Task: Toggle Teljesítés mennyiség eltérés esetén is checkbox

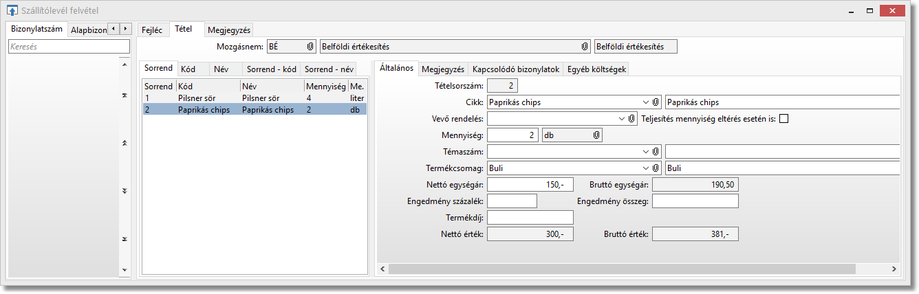Action: (x=783, y=119)
